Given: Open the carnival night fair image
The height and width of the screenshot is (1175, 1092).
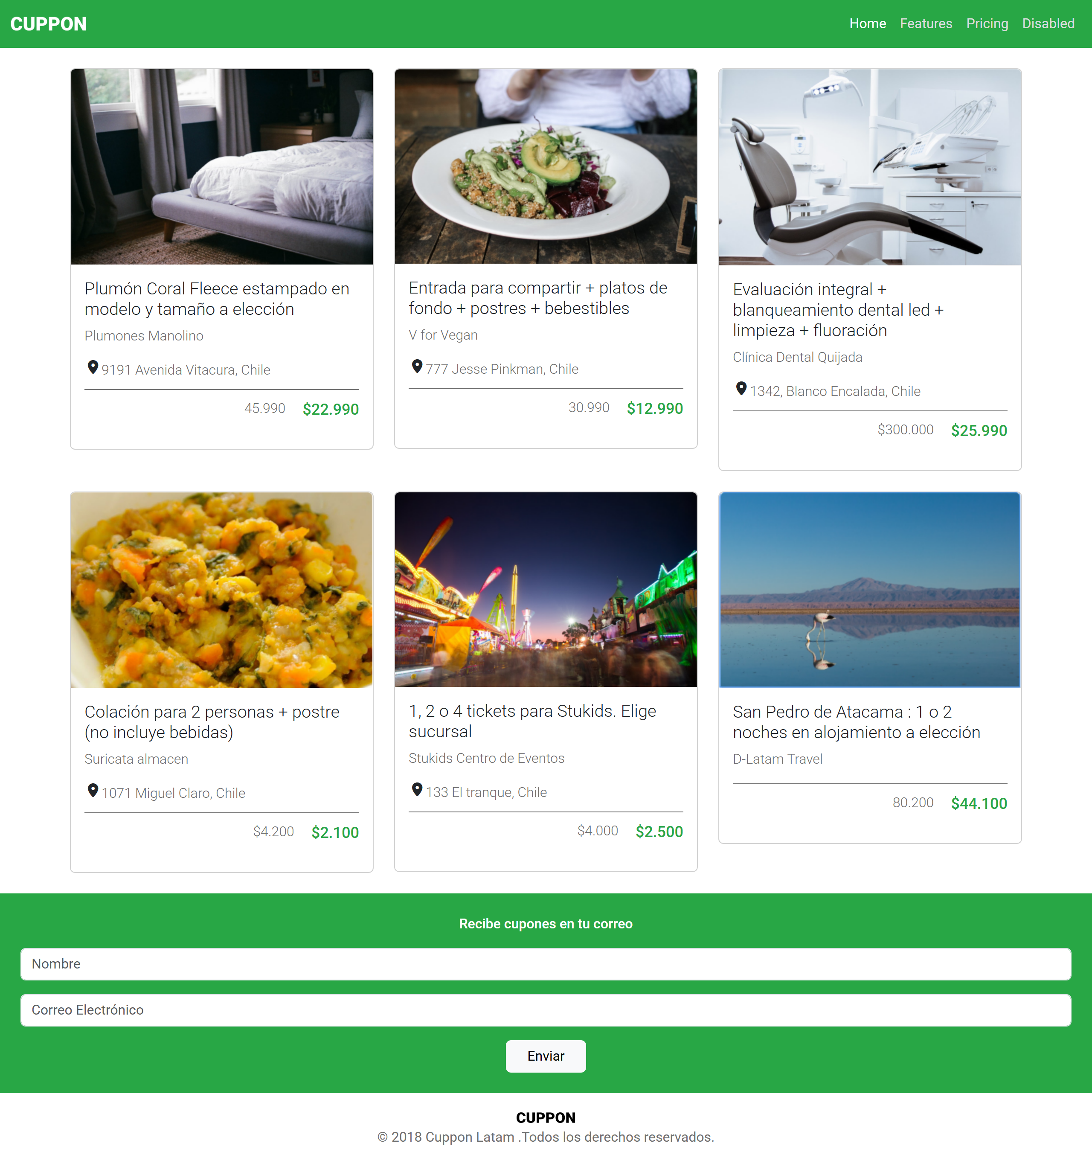Looking at the screenshot, I should (x=546, y=589).
